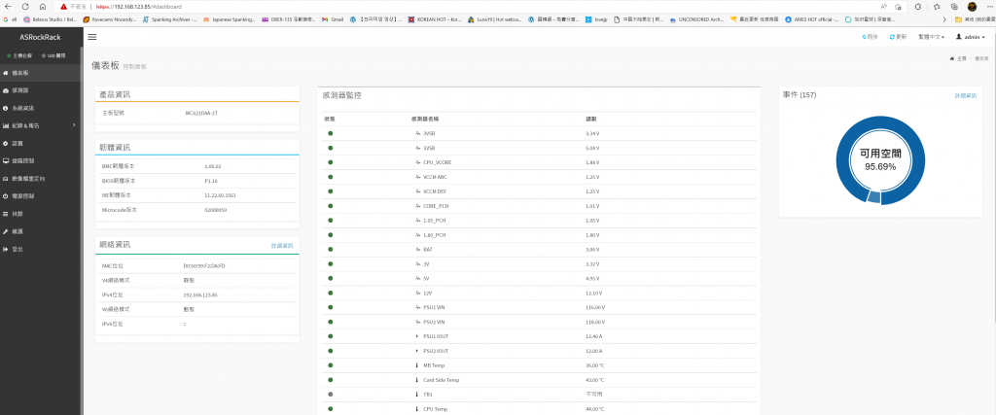The image size is (996, 415).
Task: Open 系統資訊 system info in sidebar
Action: click(23, 107)
